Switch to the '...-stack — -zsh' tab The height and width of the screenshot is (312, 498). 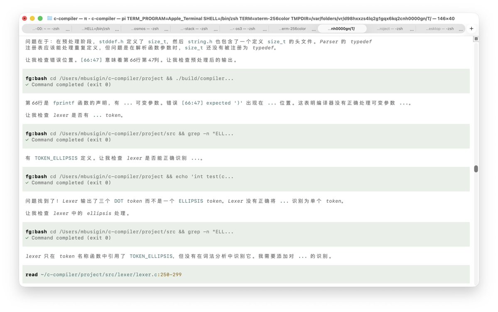coord(194,29)
